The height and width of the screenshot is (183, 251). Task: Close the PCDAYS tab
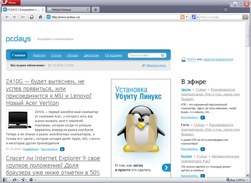tap(43, 10)
